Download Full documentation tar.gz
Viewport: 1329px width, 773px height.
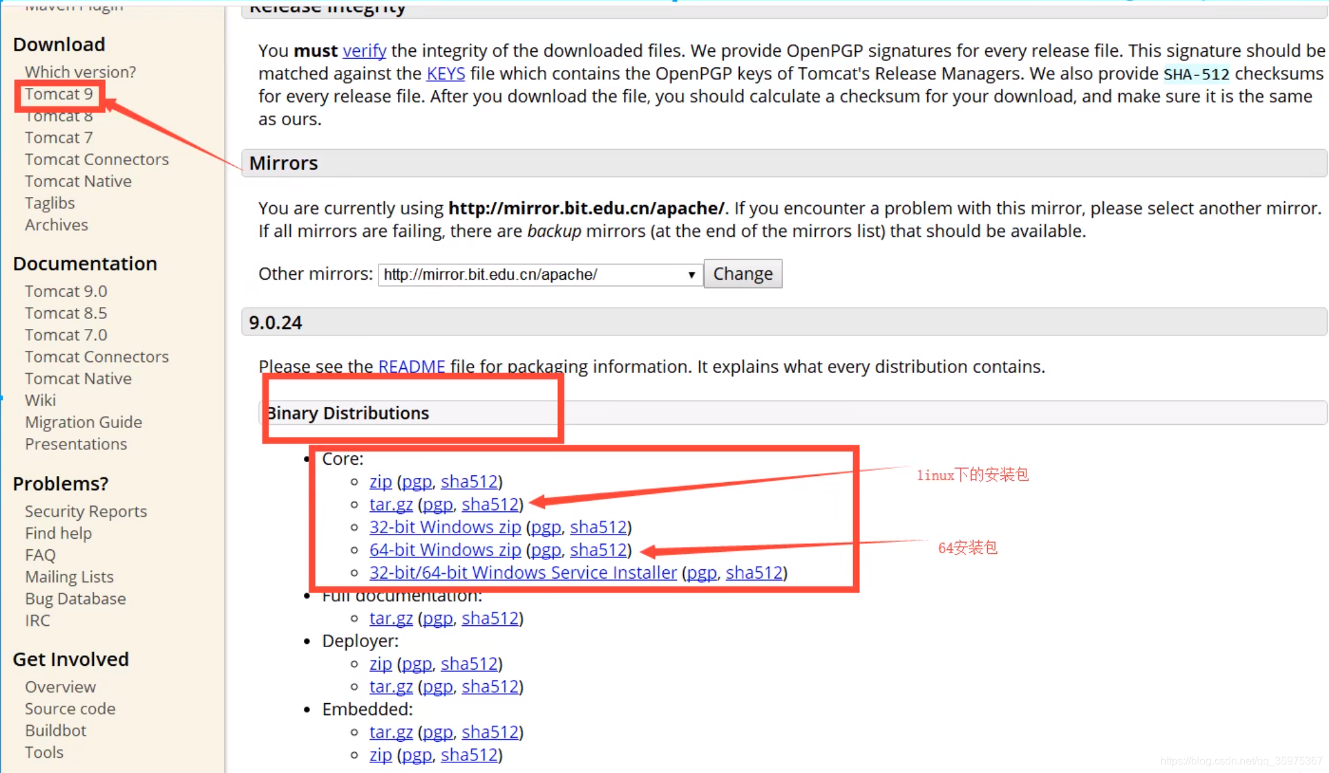point(391,618)
